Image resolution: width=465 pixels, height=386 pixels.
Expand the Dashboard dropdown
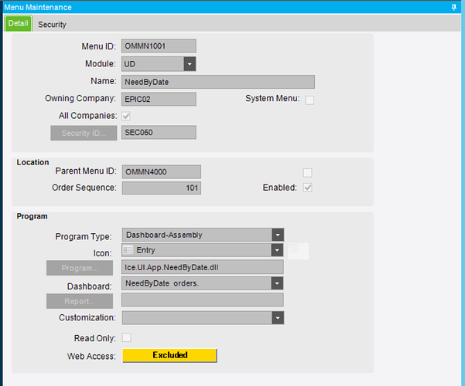(x=277, y=283)
